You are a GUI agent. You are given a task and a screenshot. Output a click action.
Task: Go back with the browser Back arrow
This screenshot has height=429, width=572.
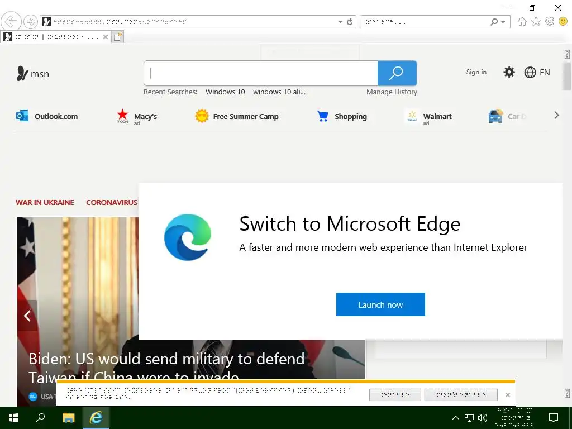point(11,22)
